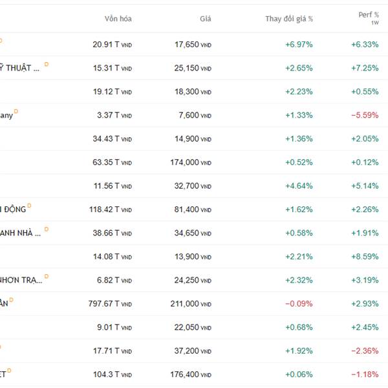Click the D marker beside I ĐỘNG
This screenshot has width=388, height=388.
pos(29,206)
